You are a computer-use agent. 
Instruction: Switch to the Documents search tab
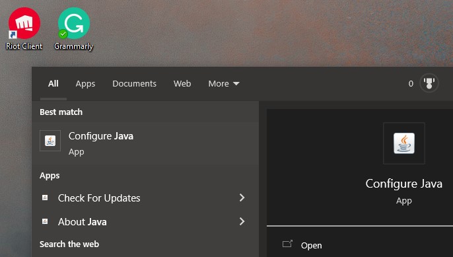pyautogui.click(x=134, y=83)
